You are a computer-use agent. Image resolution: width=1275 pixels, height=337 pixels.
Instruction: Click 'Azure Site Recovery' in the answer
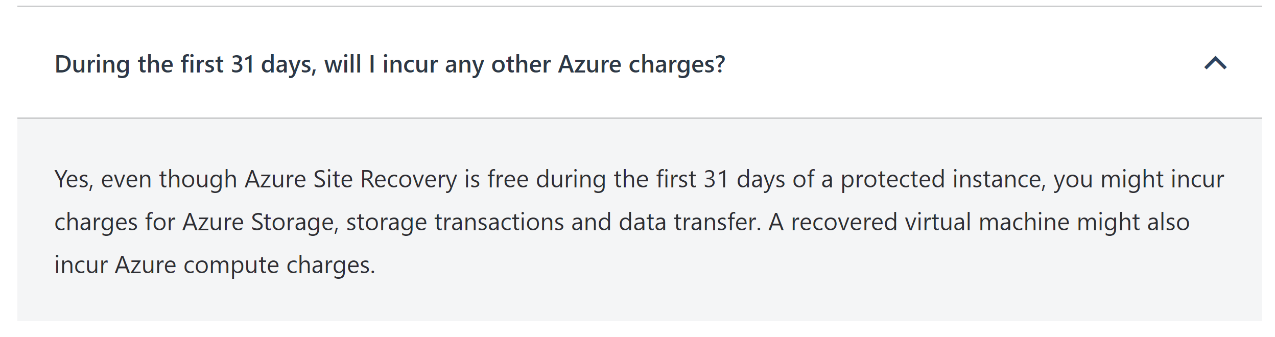tap(350, 180)
